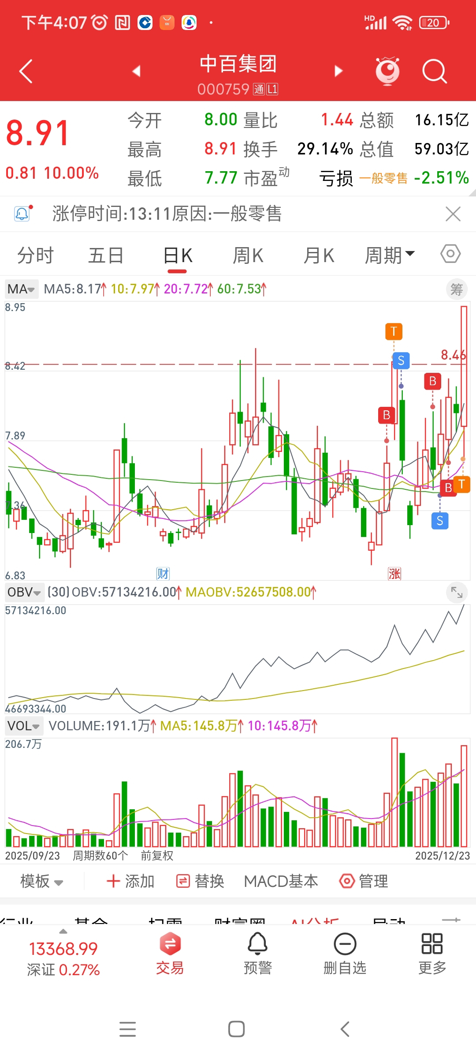
Task: Tap Android recent apps menu button
Action: click(x=128, y=1029)
